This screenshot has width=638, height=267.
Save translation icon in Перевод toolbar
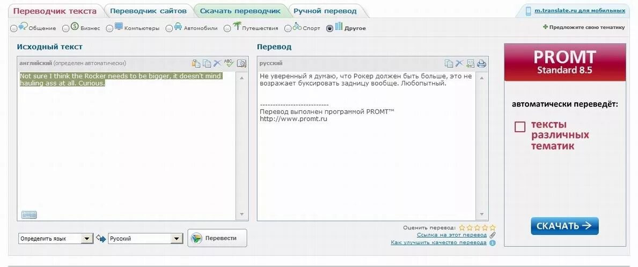coord(471,63)
